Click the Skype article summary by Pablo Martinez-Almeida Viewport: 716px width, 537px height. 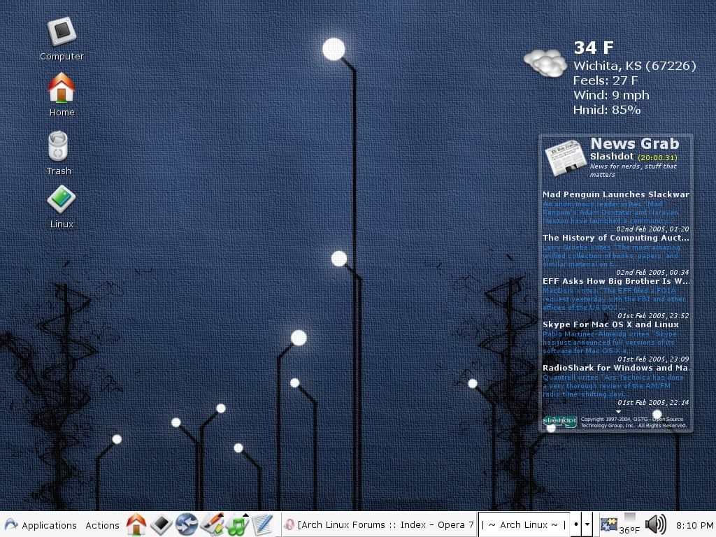(x=609, y=343)
